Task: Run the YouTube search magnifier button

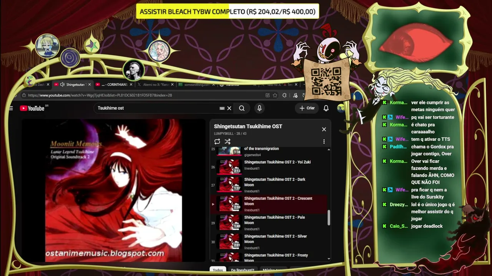Action: (x=242, y=108)
